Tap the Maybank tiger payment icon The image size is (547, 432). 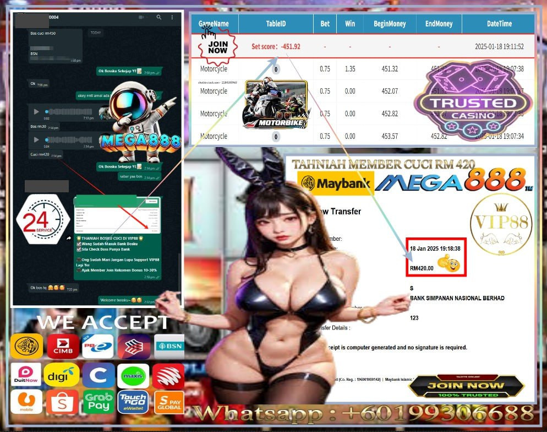coord(26,345)
